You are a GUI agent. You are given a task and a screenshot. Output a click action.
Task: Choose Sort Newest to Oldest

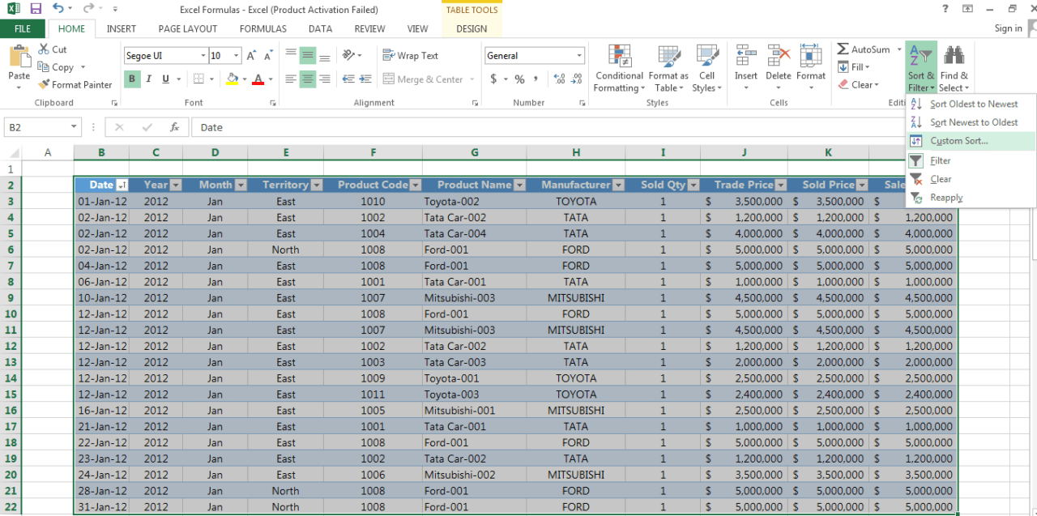[x=971, y=122]
